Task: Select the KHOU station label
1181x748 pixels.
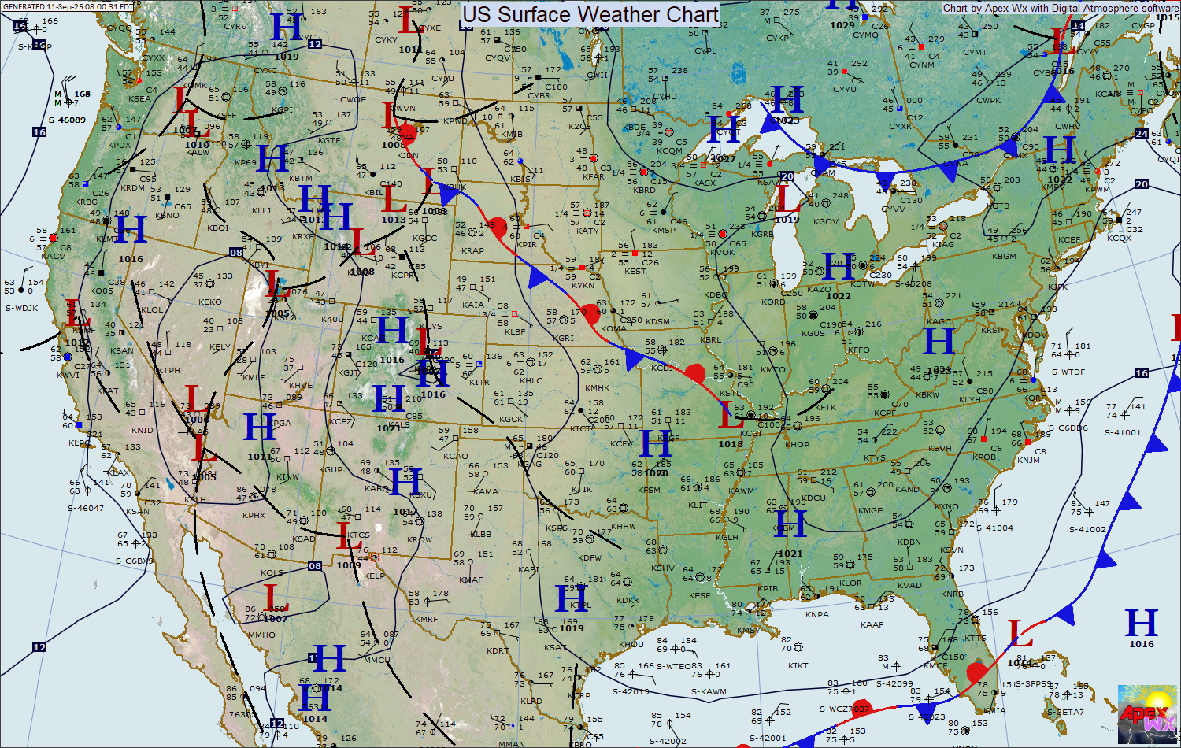Action: (631, 644)
